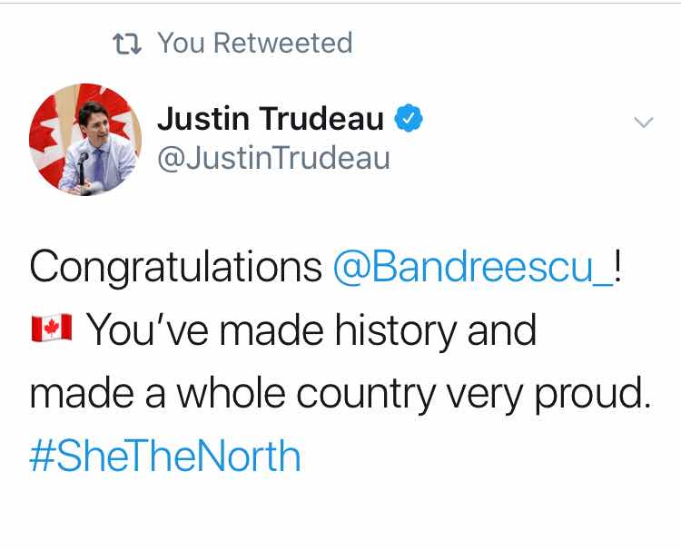
Task: Click the "You Retweeted" label
Action: [255, 43]
